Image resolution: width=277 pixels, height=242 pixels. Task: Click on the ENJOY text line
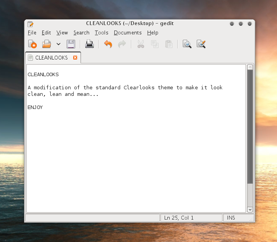pyautogui.click(x=35, y=107)
